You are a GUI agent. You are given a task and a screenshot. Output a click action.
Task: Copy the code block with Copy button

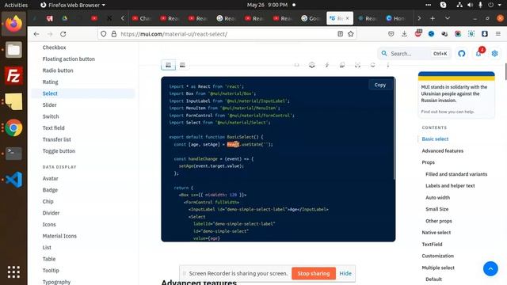pyautogui.click(x=380, y=85)
